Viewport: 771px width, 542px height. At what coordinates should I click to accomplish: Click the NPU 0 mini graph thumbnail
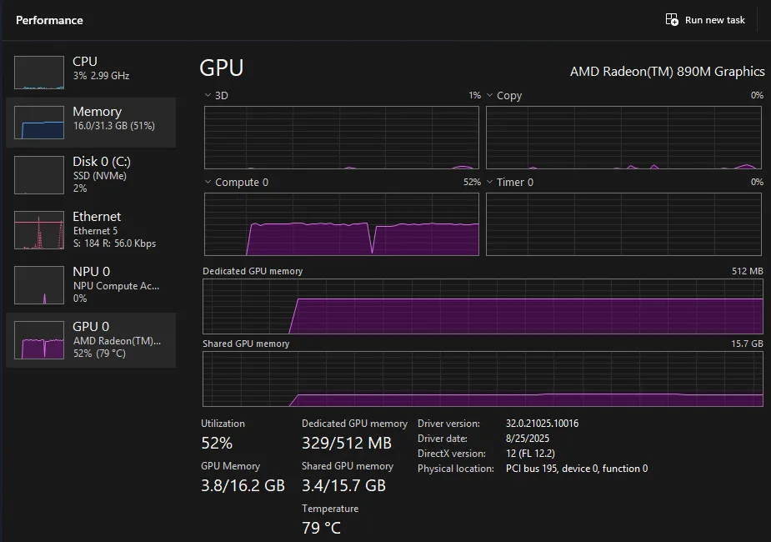click(x=39, y=285)
